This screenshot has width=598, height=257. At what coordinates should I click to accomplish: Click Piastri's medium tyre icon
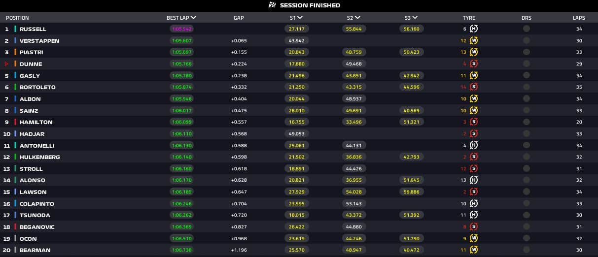tap(474, 52)
